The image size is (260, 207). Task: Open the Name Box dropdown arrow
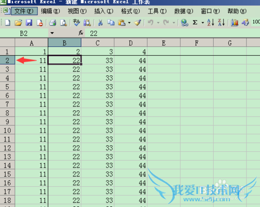point(52,33)
